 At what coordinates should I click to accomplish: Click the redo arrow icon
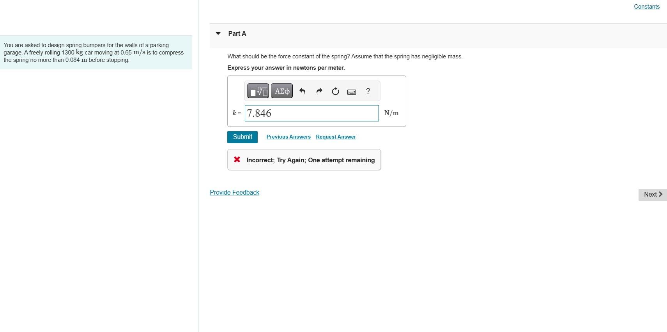click(x=319, y=91)
